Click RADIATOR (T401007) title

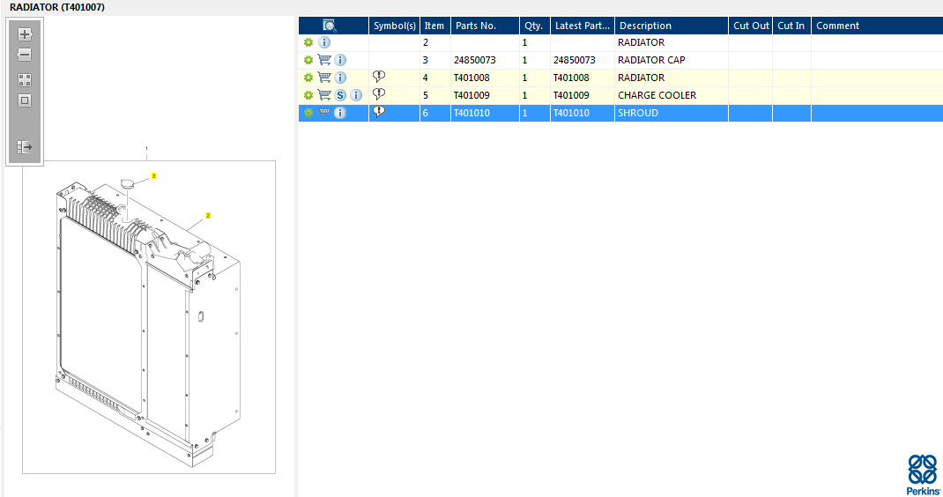coord(57,7)
